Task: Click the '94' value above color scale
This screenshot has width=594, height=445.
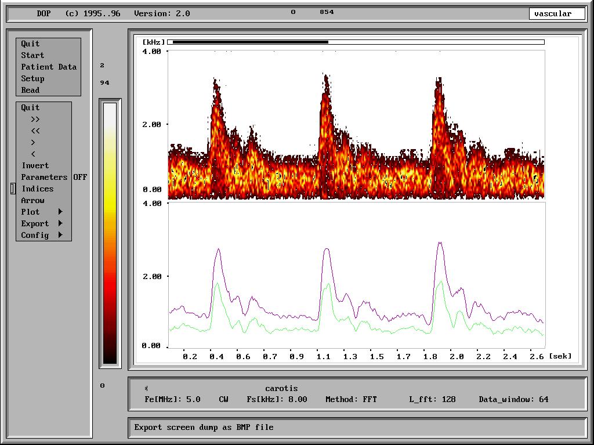Action: click(104, 82)
